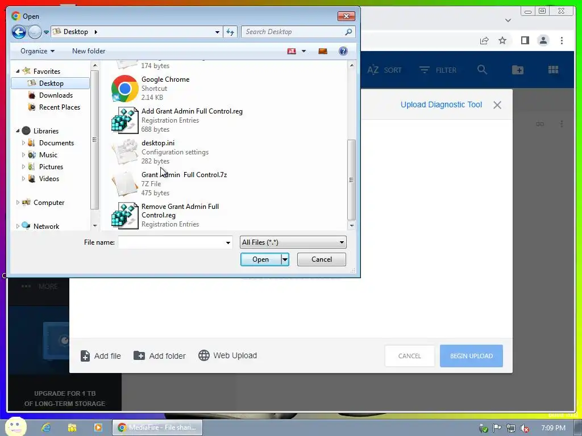The width and height of the screenshot is (582, 436).
Task: Click Add folder in upload panel
Action: 160,356
